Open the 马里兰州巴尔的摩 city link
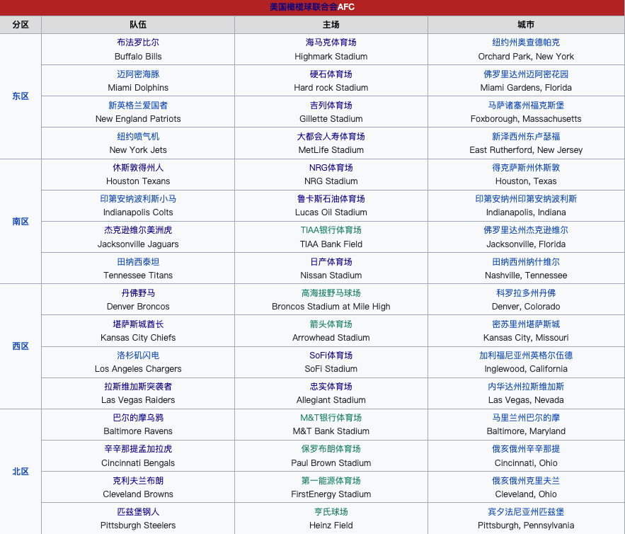625x534 pixels. 526,418
